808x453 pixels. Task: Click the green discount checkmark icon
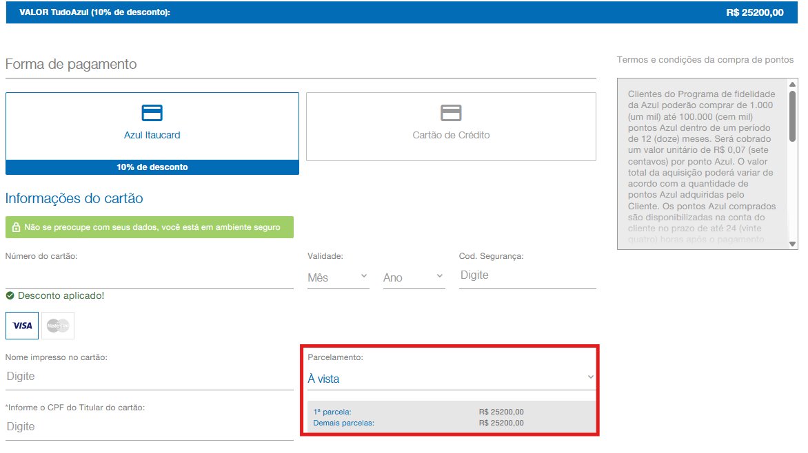click(x=10, y=295)
